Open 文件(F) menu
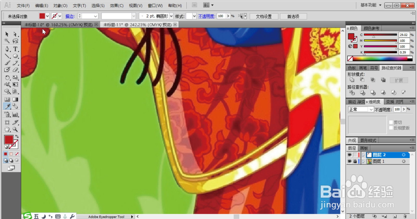The width and height of the screenshot is (417, 219). pyautogui.click(x=23, y=5)
